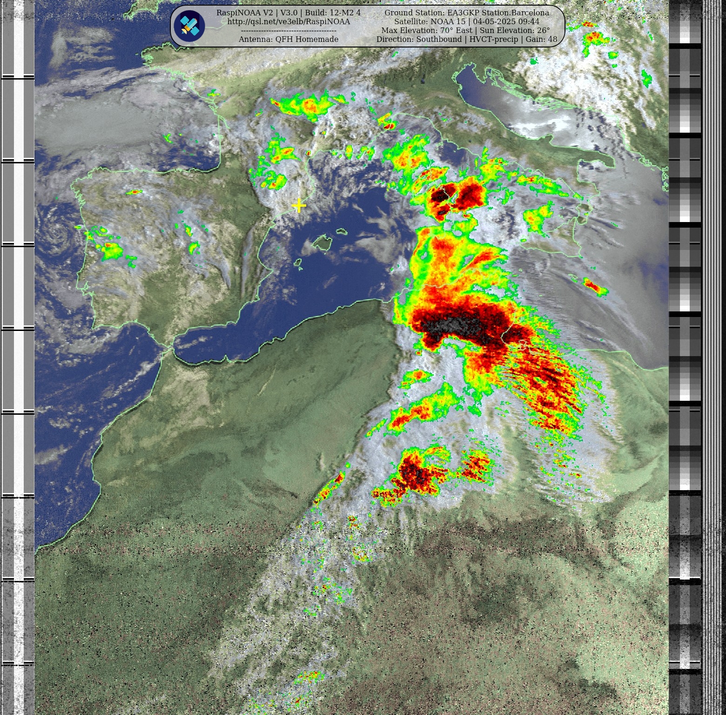Select the 'Direction: Southbound | HVCT-precip | Gain: 48' line
The image size is (726, 715).
[467, 39]
